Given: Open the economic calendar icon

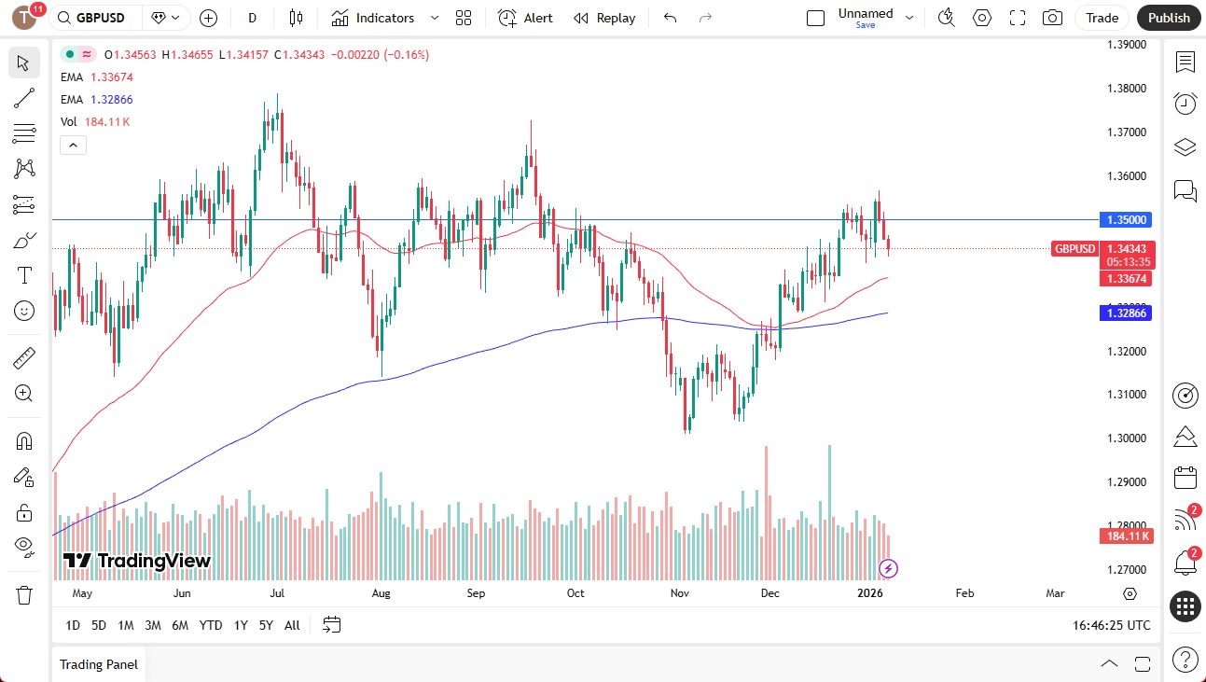Looking at the screenshot, I should (1185, 478).
